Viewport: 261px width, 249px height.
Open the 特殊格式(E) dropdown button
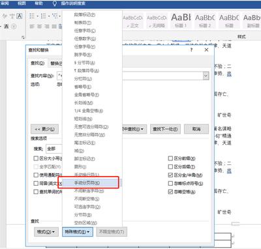[x=78, y=232]
